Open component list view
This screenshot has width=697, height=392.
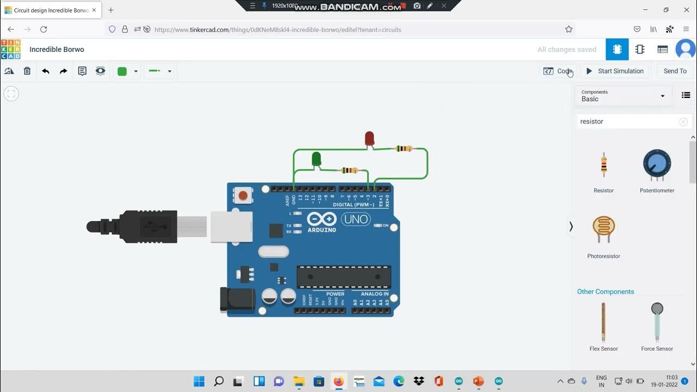point(663,50)
